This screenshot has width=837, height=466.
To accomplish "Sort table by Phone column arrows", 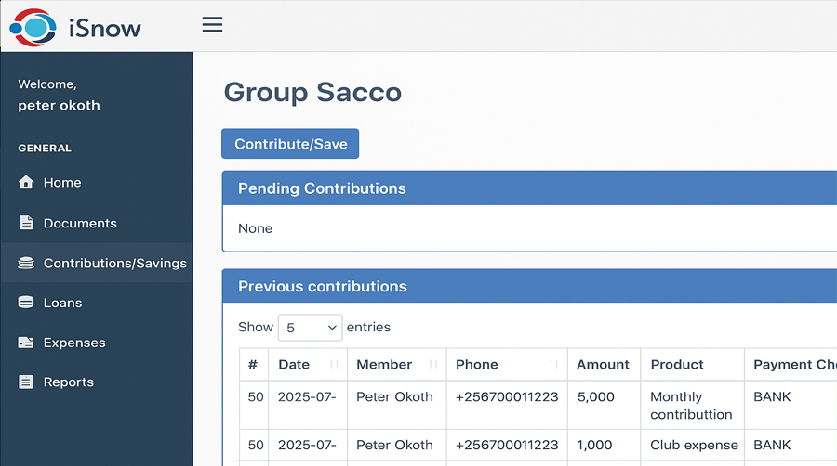I will [x=554, y=365].
